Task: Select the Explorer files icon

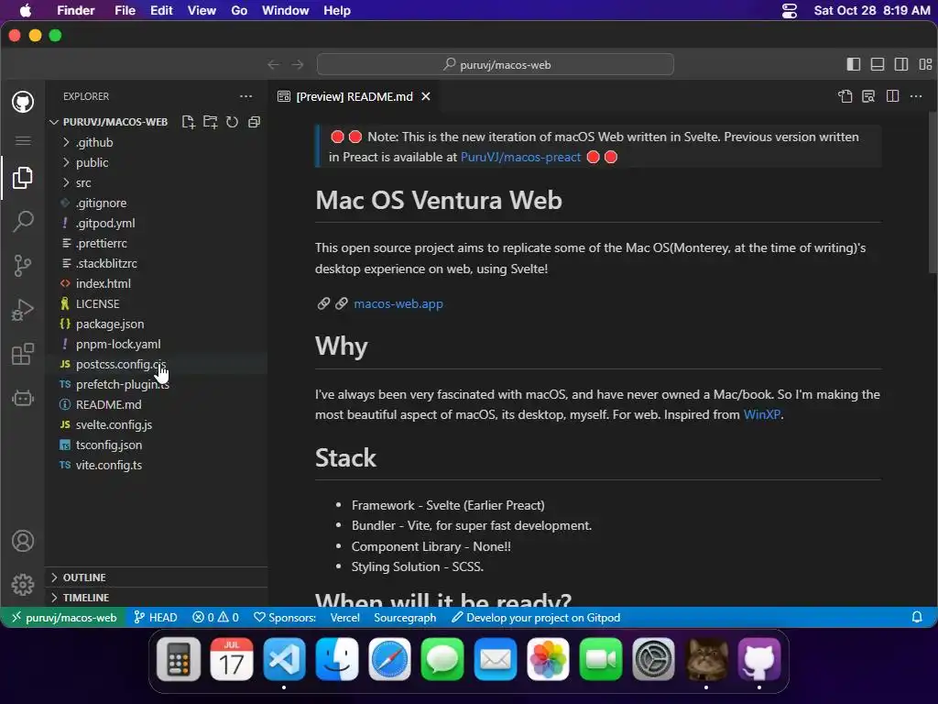Action: [x=23, y=178]
